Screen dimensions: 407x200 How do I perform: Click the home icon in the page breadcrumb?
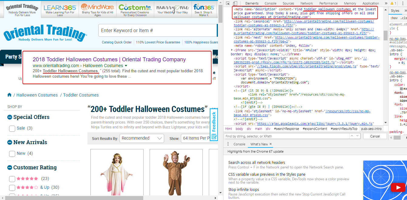(x=10, y=95)
